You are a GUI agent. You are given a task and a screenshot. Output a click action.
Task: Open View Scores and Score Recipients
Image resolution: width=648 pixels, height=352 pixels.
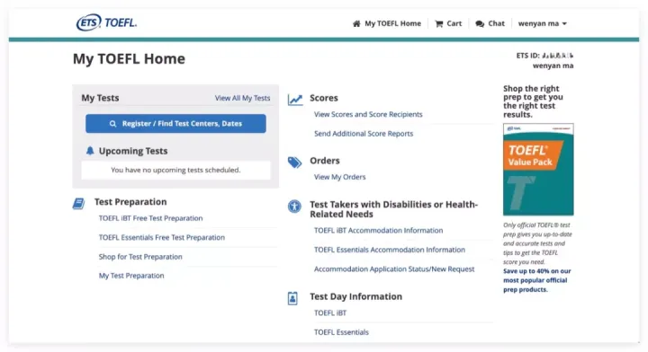coord(368,114)
